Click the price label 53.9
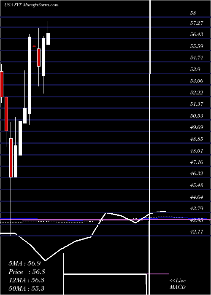The height and width of the screenshot is (295, 211). pyautogui.click(x=195, y=70)
